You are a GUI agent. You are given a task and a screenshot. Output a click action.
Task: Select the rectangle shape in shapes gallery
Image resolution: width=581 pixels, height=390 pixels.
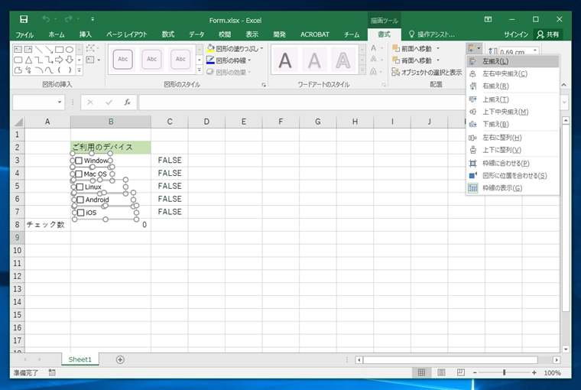[x=59, y=49]
